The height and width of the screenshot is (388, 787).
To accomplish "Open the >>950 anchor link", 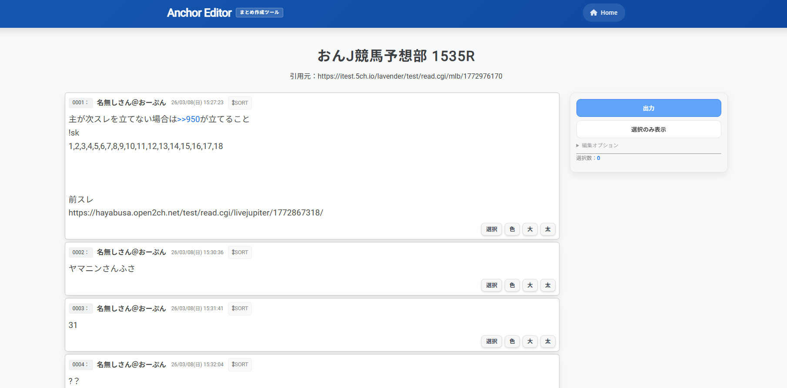I will tap(188, 119).
